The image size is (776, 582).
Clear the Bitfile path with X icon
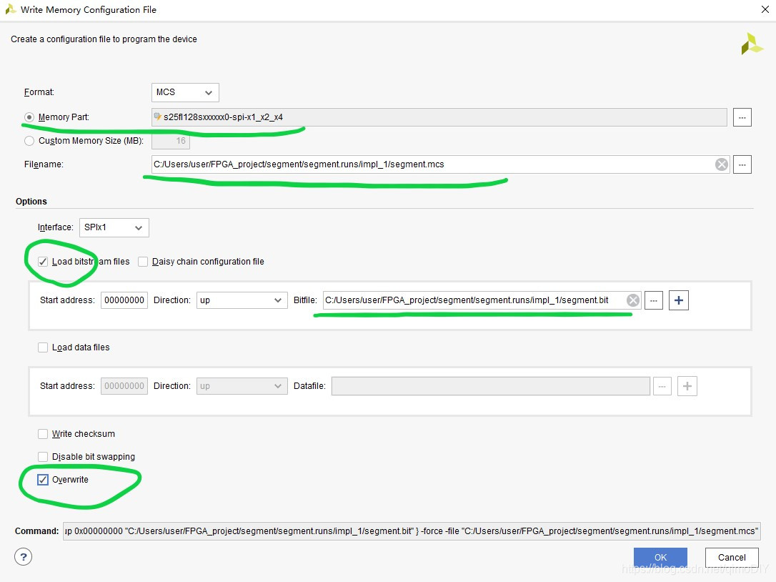632,300
